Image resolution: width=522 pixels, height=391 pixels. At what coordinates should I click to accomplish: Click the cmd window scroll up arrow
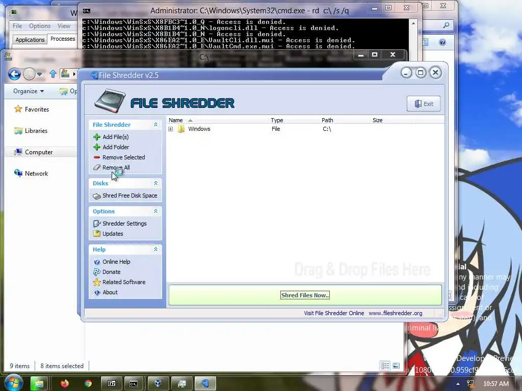tap(413, 23)
